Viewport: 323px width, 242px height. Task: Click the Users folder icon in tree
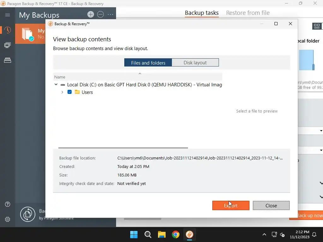click(77, 92)
